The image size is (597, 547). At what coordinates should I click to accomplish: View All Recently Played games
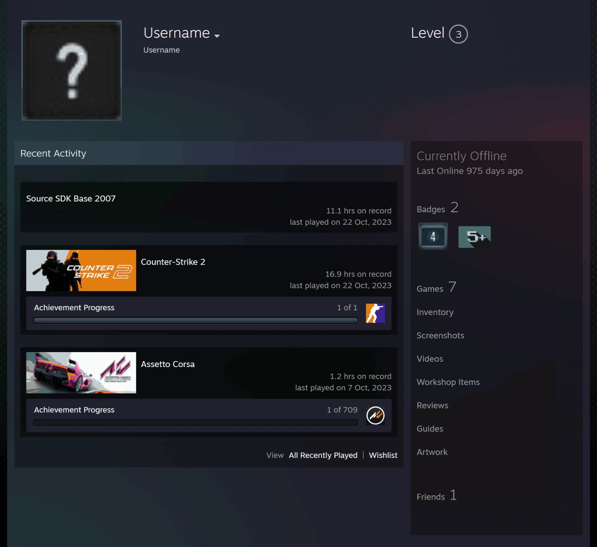coord(323,455)
